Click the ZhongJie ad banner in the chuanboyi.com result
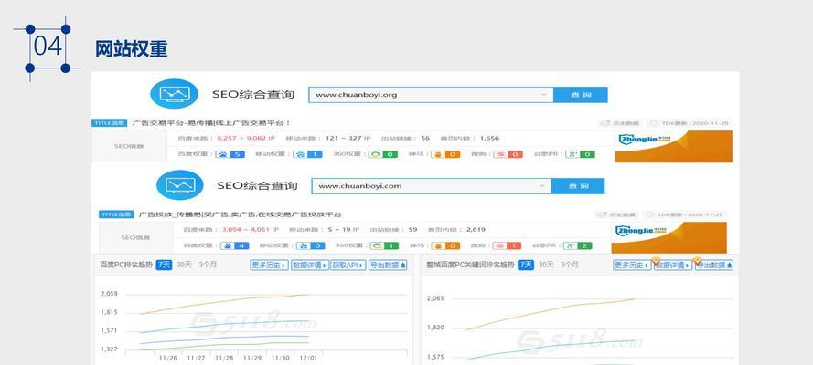This screenshot has height=365, width=813. click(669, 238)
